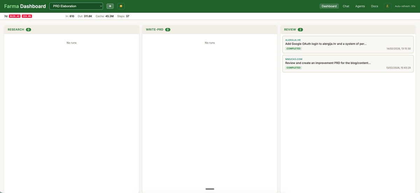
Task: Click the red 224.0% percentage badge
Action: [27, 16]
